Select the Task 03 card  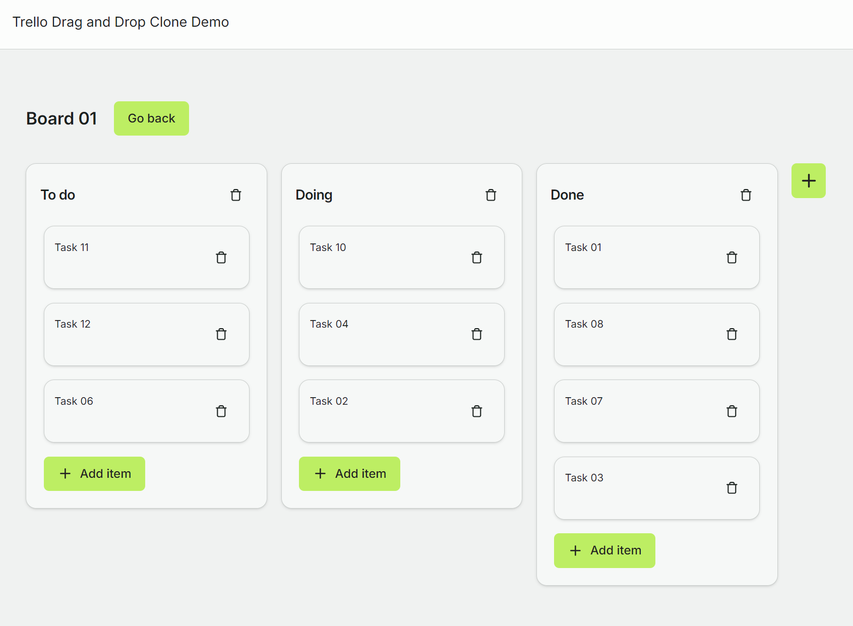pyautogui.click(x=657, y=488)
